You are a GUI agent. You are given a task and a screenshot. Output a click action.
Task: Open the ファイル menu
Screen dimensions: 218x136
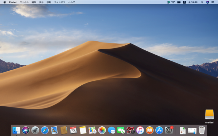24,2
